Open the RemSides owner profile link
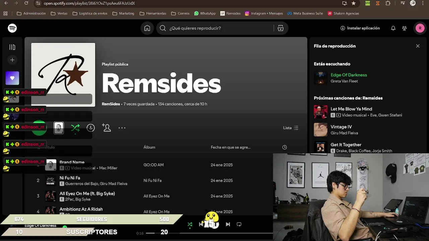This screenshot has width=429, height=241. (x=111, y=104)
